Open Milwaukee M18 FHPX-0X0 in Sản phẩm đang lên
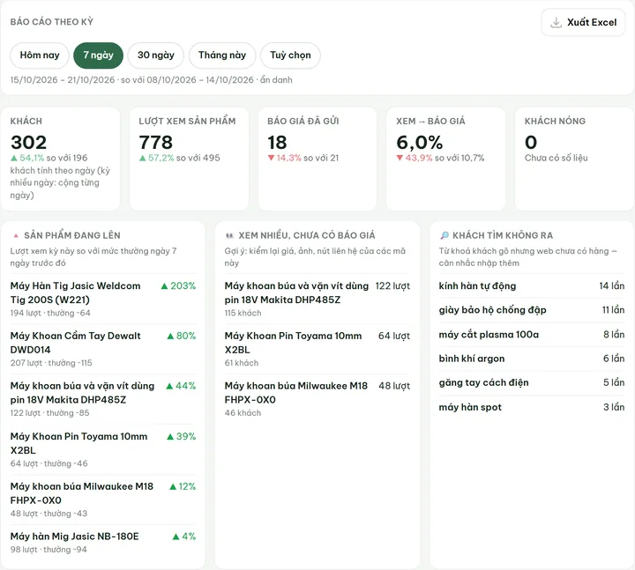The width and height of the screenshot is (635, 570). (x=103, y=500)
